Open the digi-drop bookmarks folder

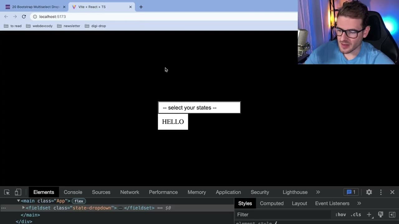point(95,26)
